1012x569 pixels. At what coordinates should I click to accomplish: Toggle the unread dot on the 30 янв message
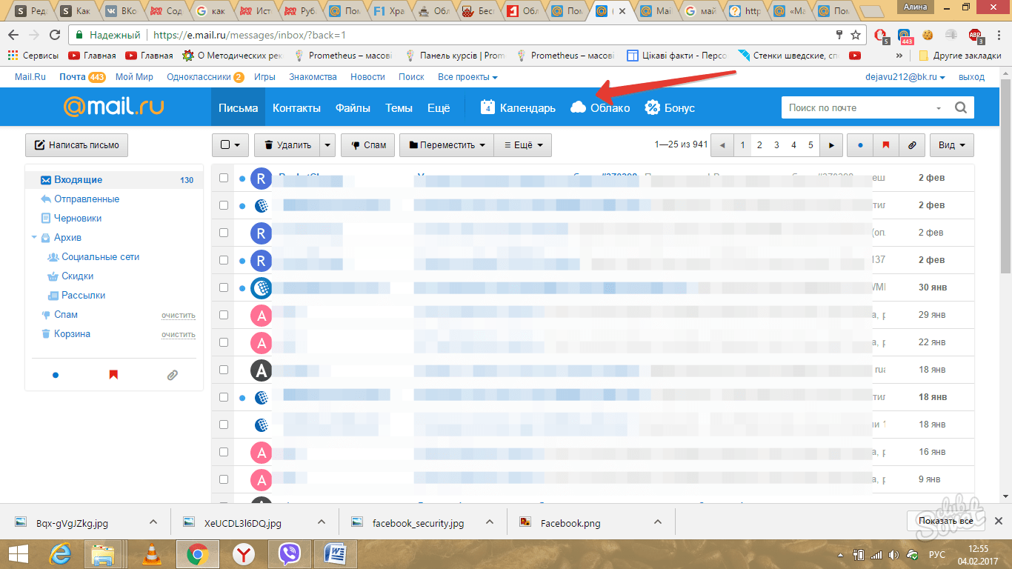(x=242, y=287)
